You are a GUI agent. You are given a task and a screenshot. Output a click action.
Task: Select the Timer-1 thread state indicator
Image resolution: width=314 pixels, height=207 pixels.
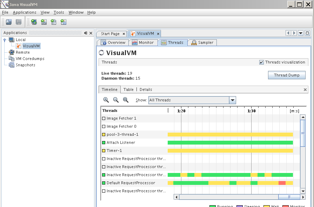[x=103, y=151]
